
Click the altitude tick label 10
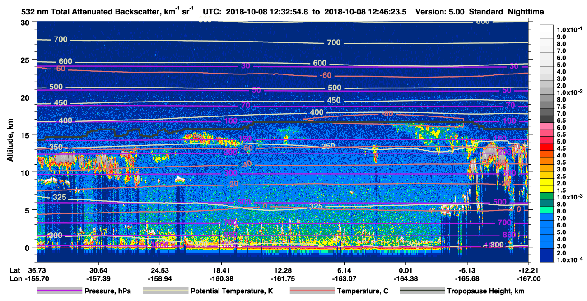(26, 172)
